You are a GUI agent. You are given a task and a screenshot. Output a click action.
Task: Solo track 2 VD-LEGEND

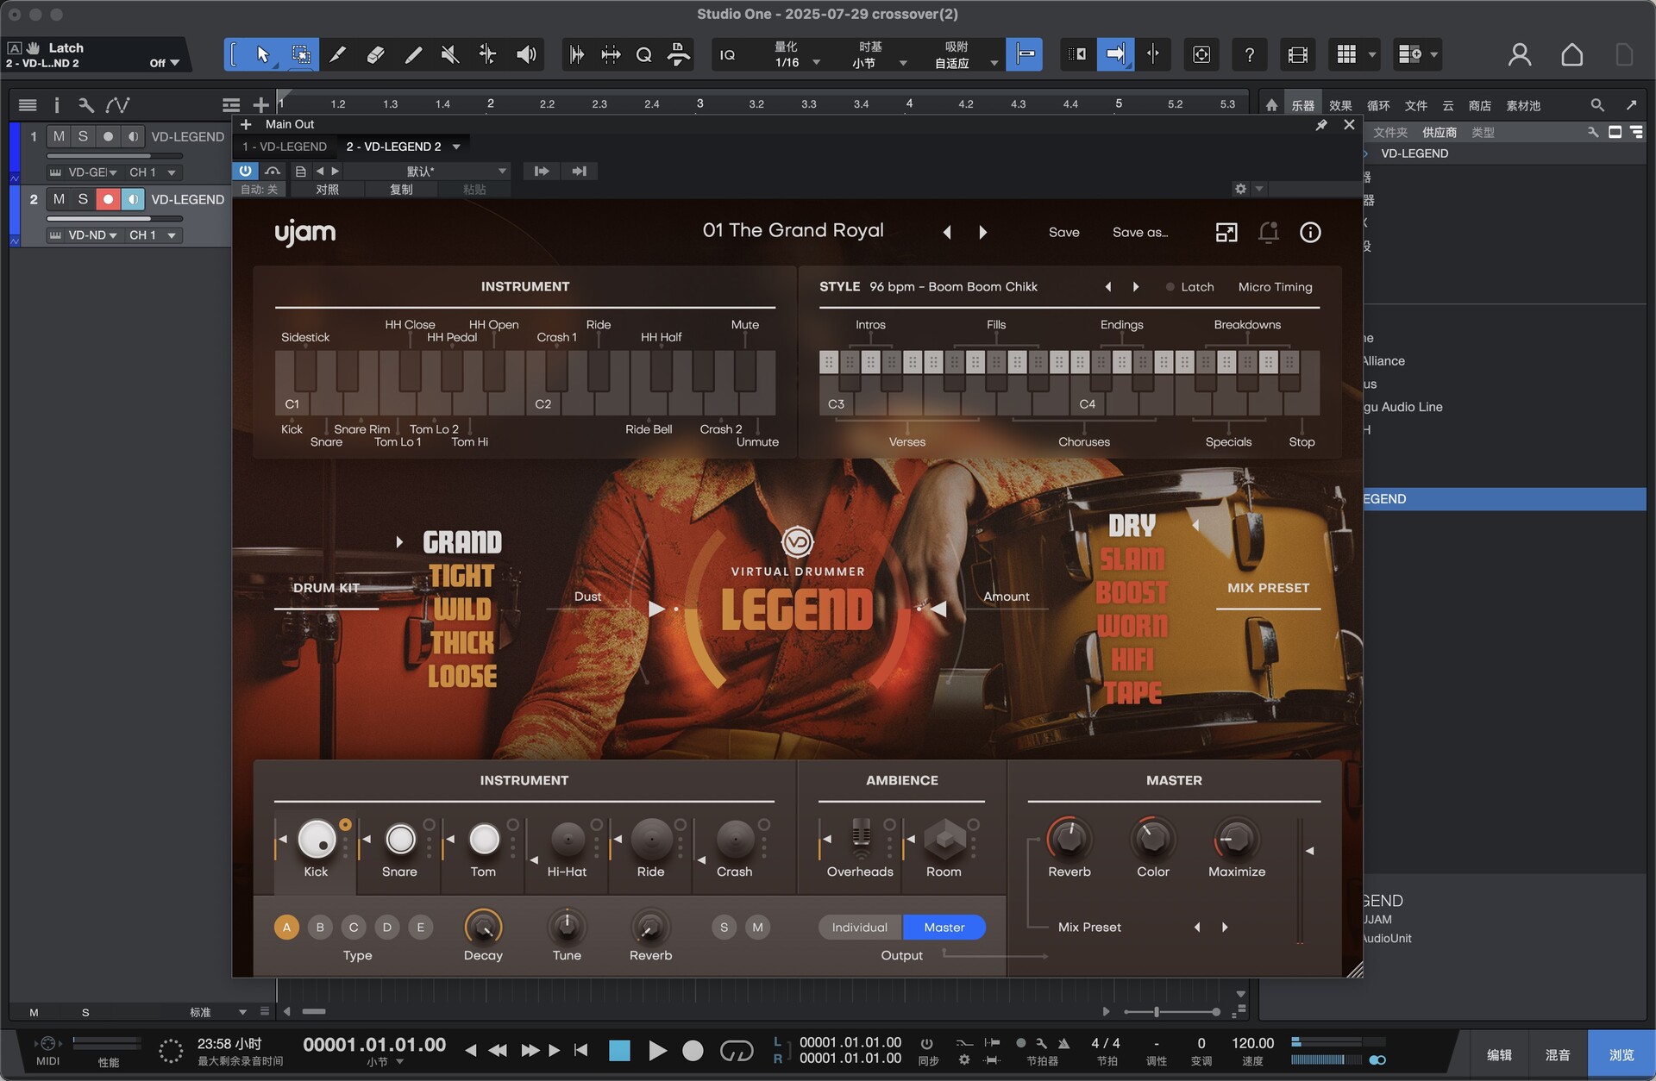coord(83,199)
